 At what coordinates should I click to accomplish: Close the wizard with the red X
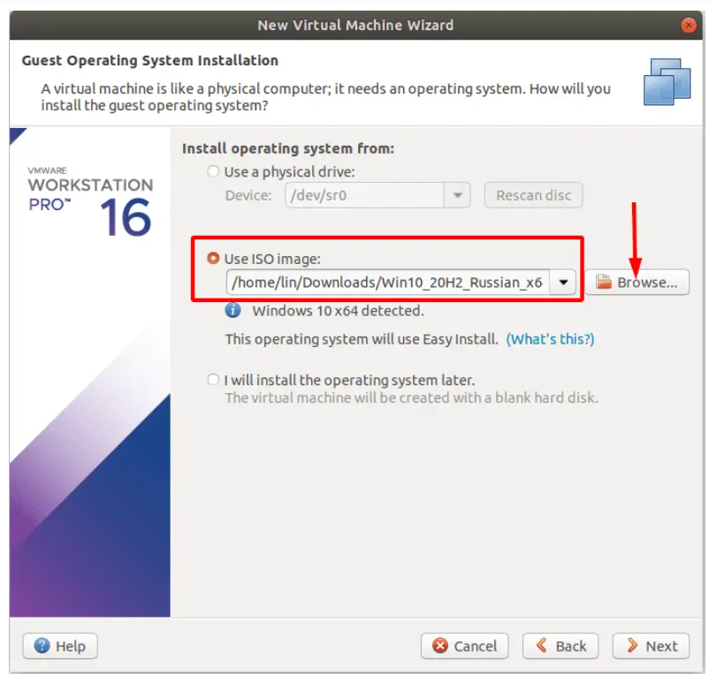(x=688, y=26)
